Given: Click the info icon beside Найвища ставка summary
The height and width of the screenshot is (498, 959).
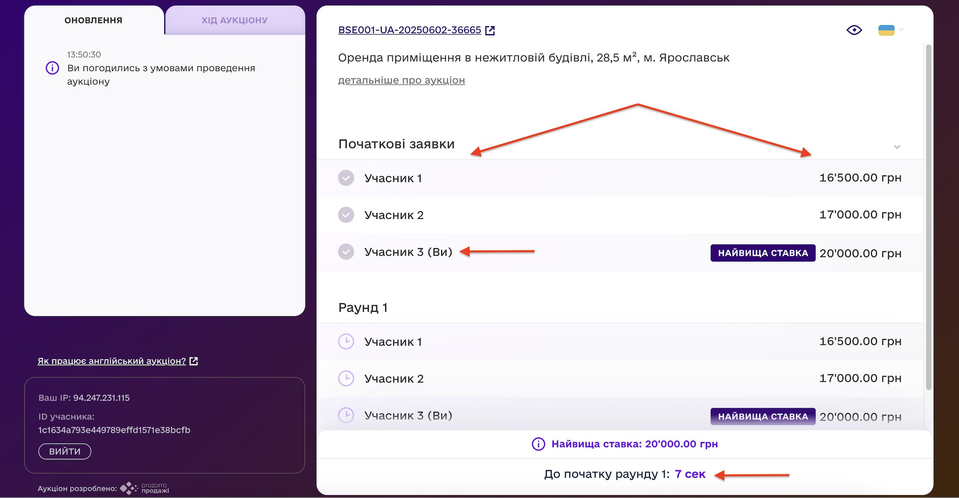Looking at the screenshot, I should pyautogui.click(x=538, y=444).
